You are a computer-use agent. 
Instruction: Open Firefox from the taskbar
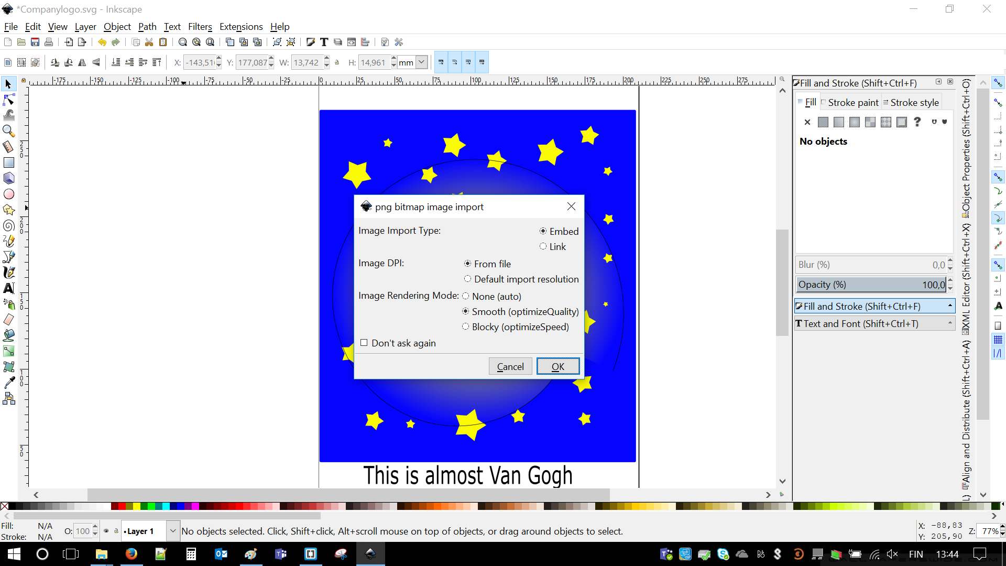tap(131, 554)
